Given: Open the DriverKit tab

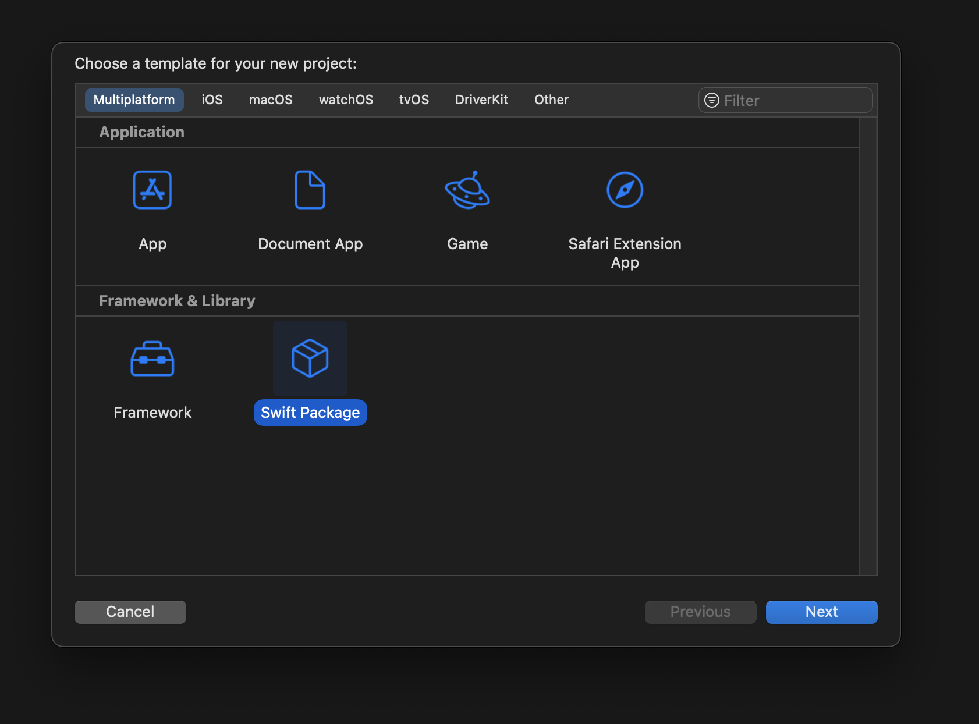Looking at the screenshot, I should (x=481, y=100).
